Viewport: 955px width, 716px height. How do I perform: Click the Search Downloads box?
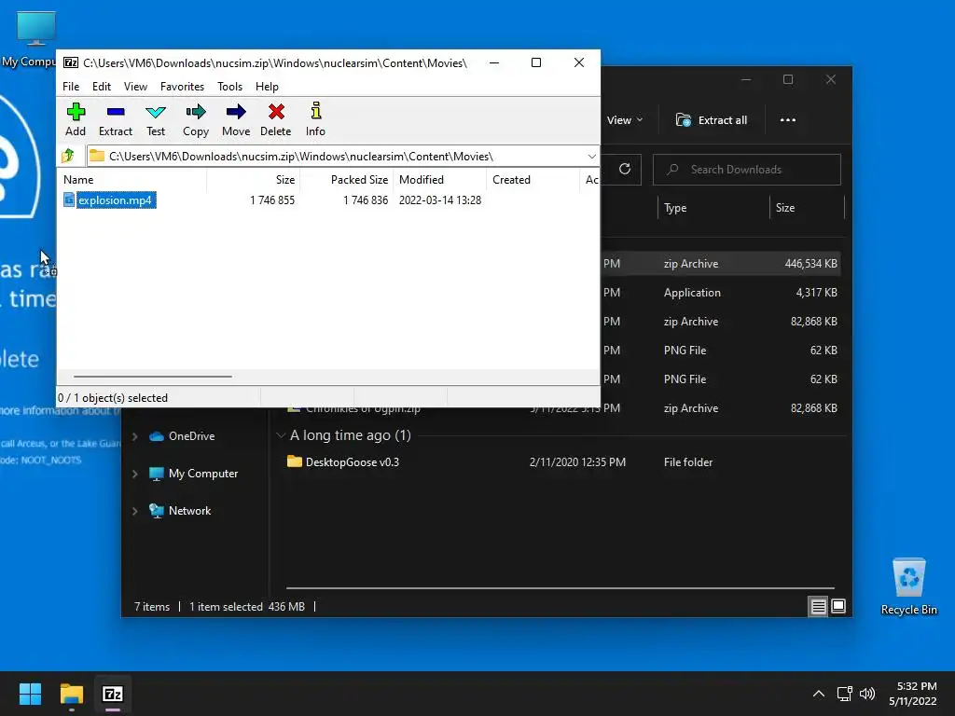[x=747, y=170]
